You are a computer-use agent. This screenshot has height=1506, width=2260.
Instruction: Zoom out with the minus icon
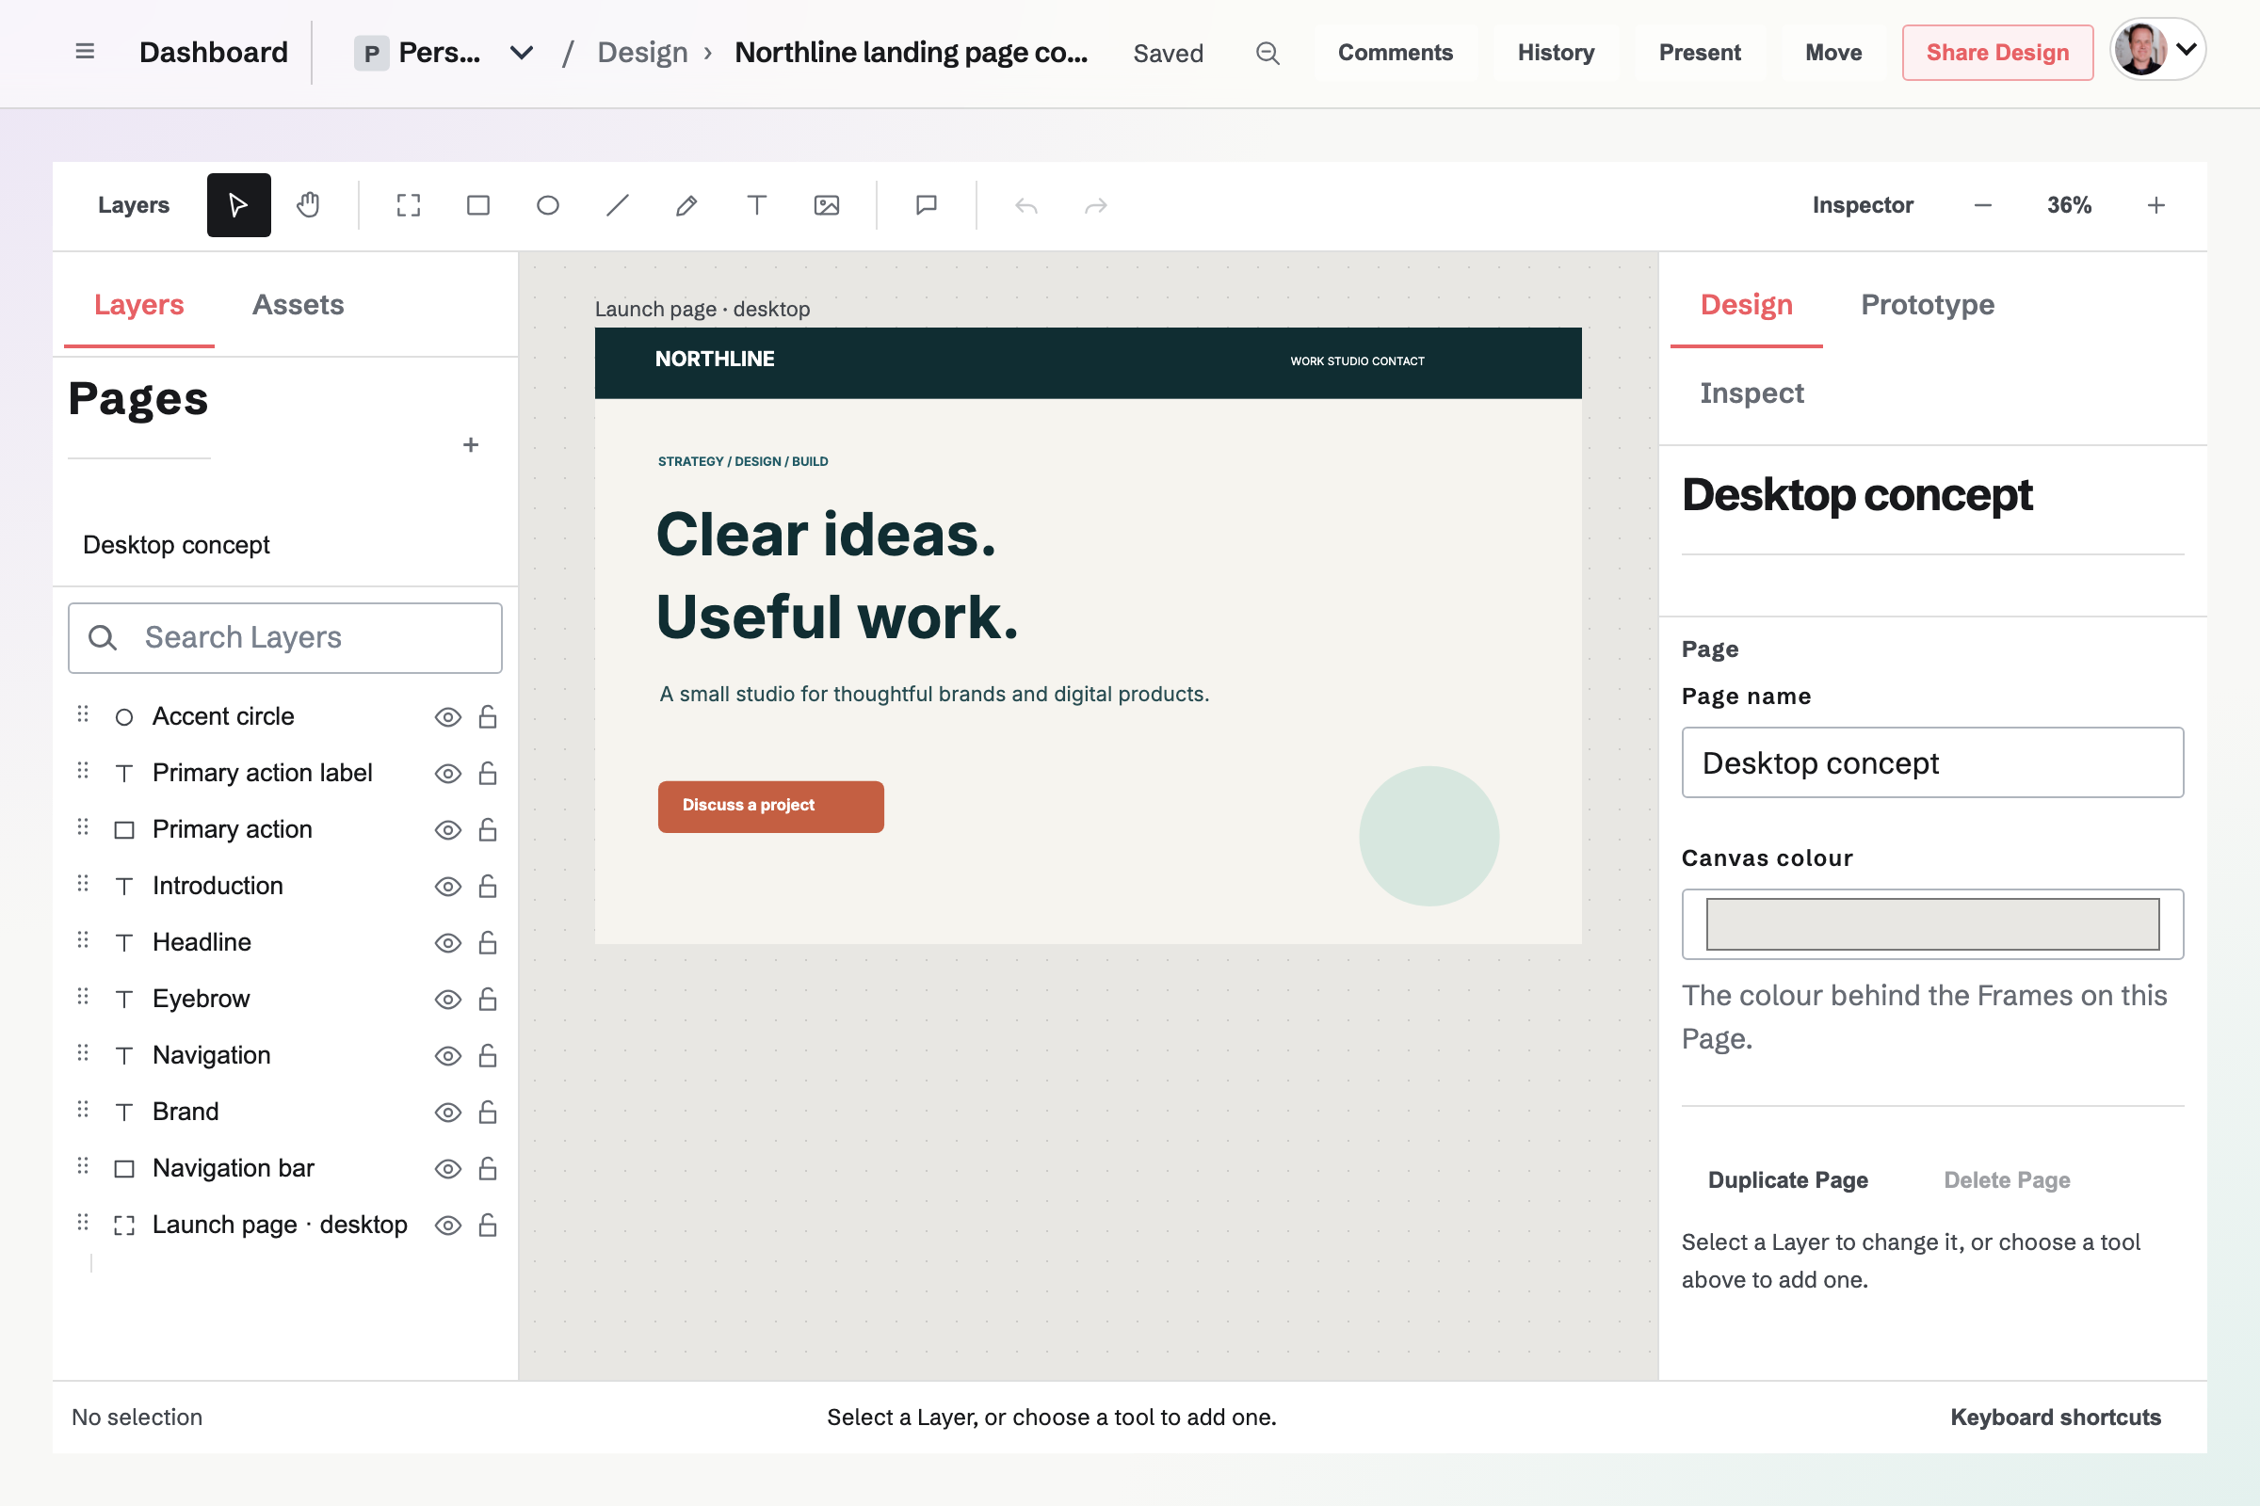[1982, 204]
